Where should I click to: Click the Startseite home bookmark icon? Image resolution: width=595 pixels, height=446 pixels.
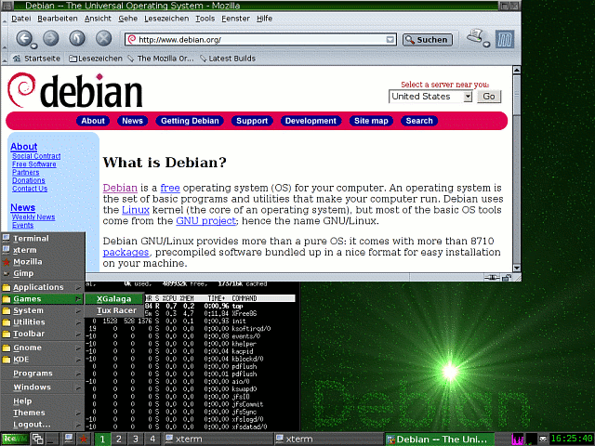(15, 59)
